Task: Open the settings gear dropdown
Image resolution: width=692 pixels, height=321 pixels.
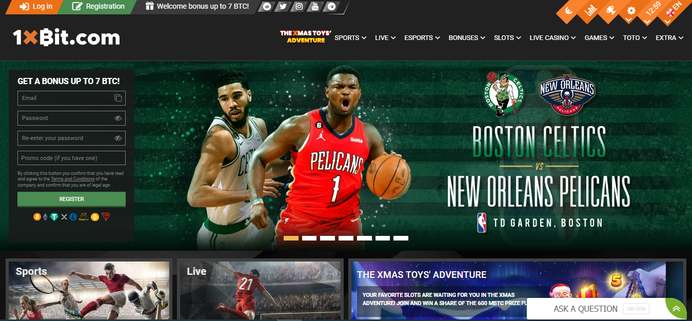Action: tap(631, 11)
